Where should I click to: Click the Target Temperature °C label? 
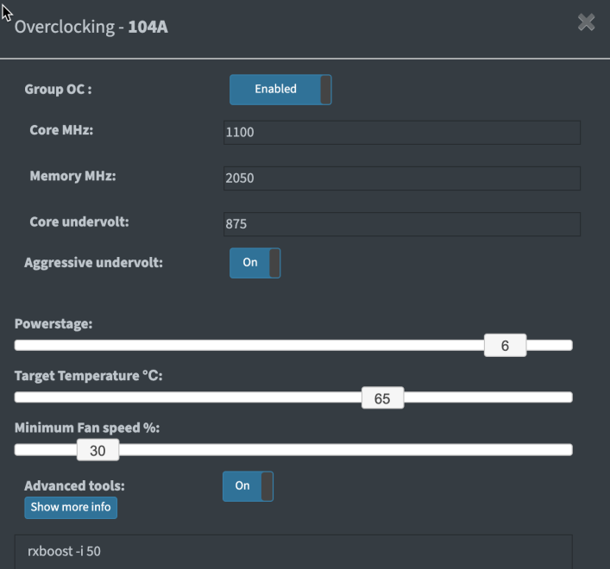[x=88, y=376]
